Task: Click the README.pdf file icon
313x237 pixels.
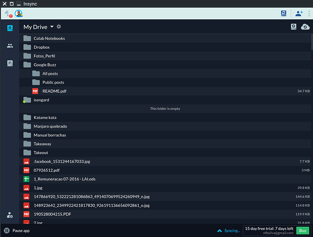Action: click(35, 91)
